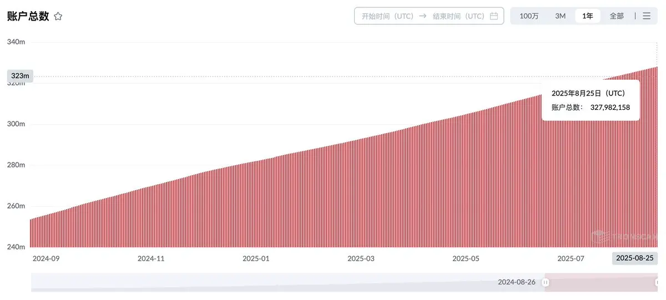
Task: Click the 2024-08-26 range start label
Action: pyautogui.click(x=517, y=282)
